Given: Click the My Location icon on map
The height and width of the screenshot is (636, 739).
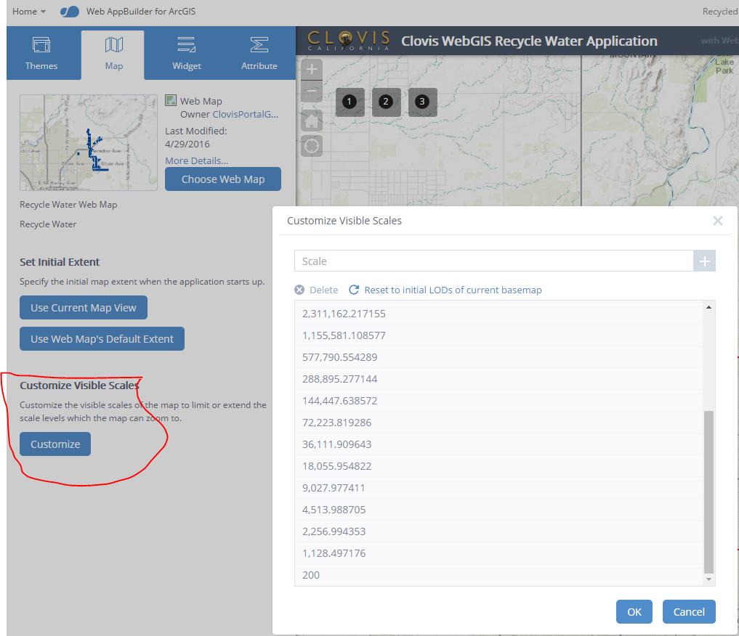Looking at the screenshot, I should point(312,147).
